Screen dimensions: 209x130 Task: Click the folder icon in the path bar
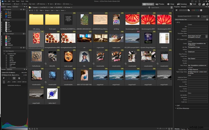tap(30, 7)
